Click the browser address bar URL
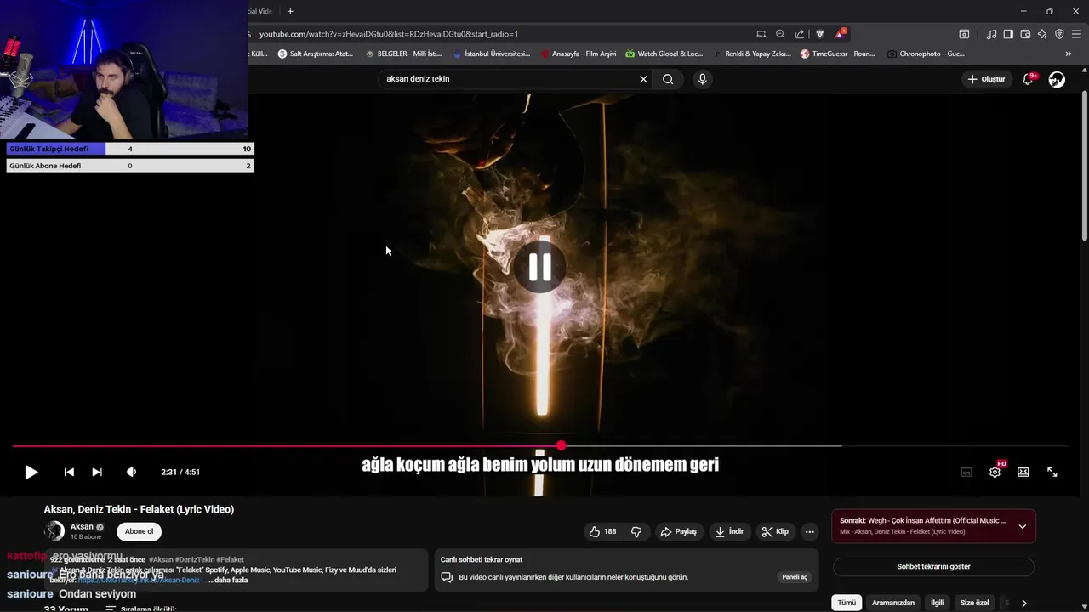 [388, 34]
